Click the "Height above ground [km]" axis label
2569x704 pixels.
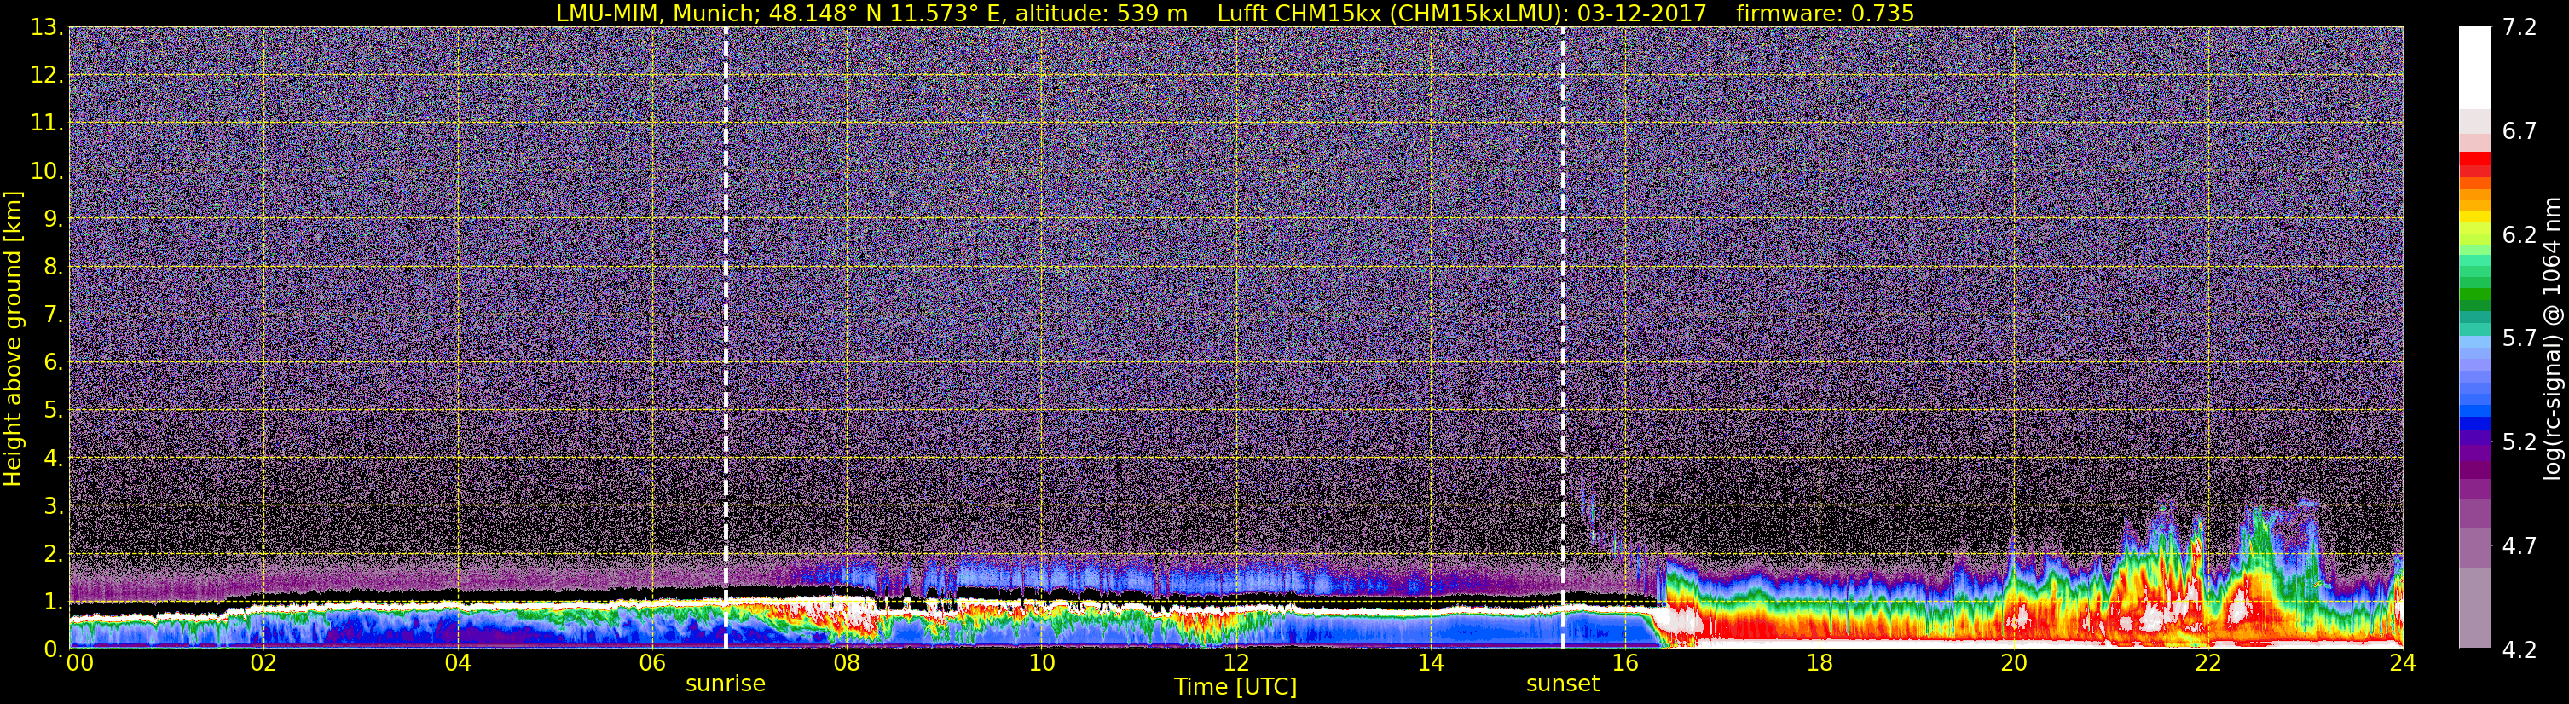click(13, 339)
